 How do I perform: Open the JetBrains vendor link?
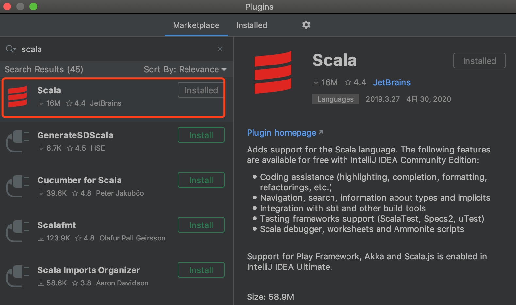point(392,82)
